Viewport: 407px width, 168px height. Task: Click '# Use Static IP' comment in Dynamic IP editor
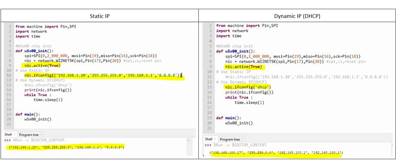(x=233, y=72)
